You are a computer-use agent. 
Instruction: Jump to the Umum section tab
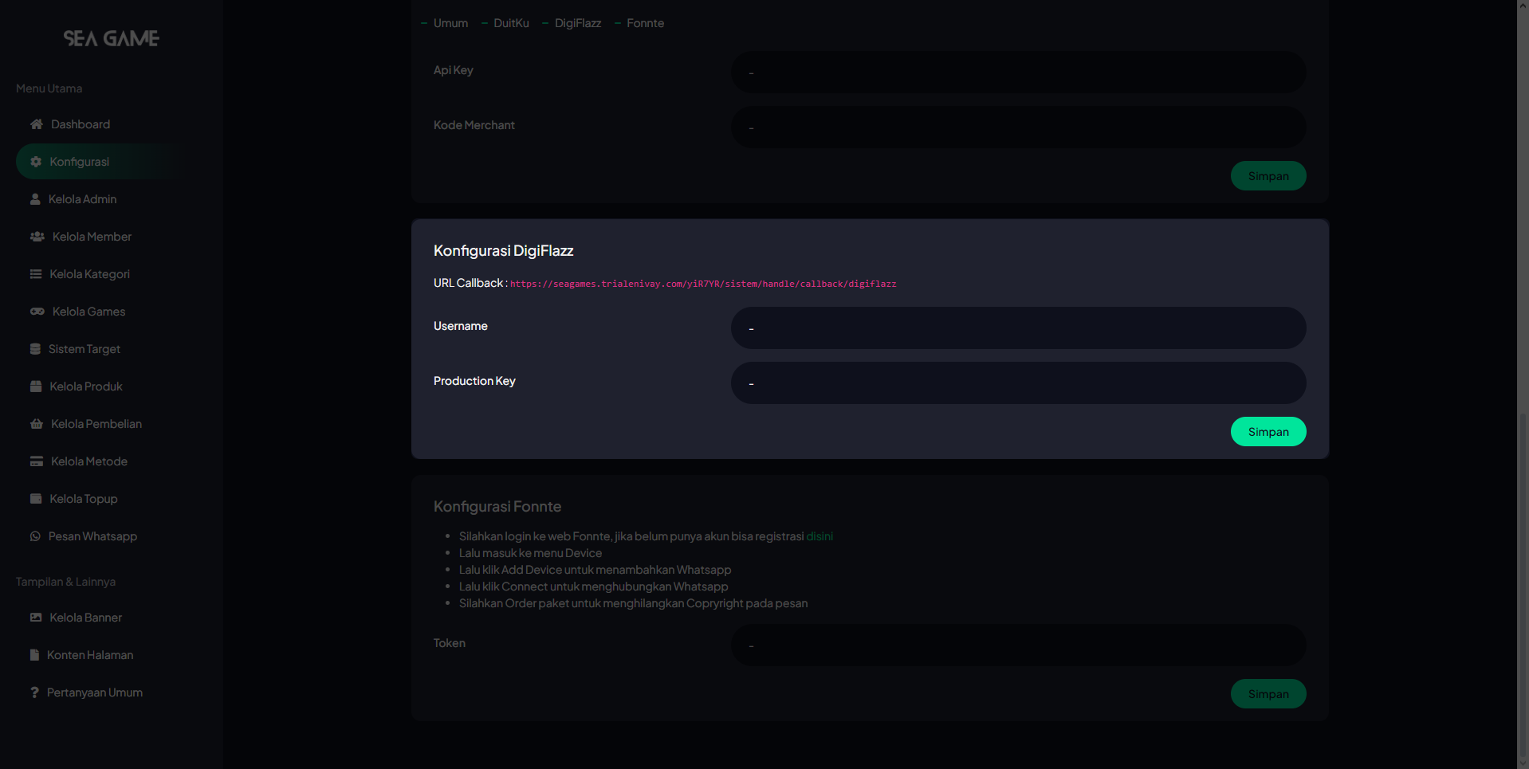(x=450, y=23)
